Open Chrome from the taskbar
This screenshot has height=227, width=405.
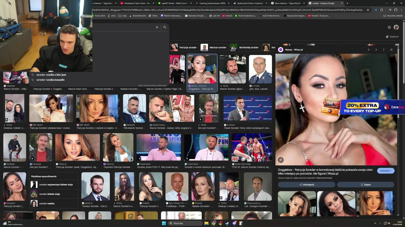point(214,223)
